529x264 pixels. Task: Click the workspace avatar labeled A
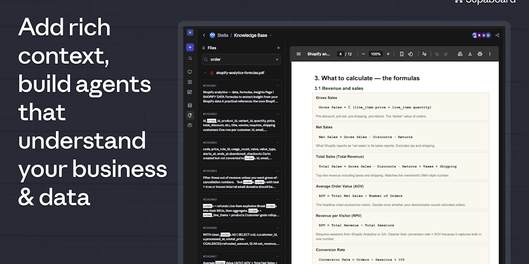[x=190, y=32]
